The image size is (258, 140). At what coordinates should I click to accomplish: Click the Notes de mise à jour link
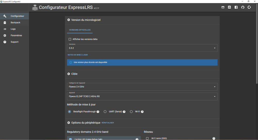tap(78, 55)
